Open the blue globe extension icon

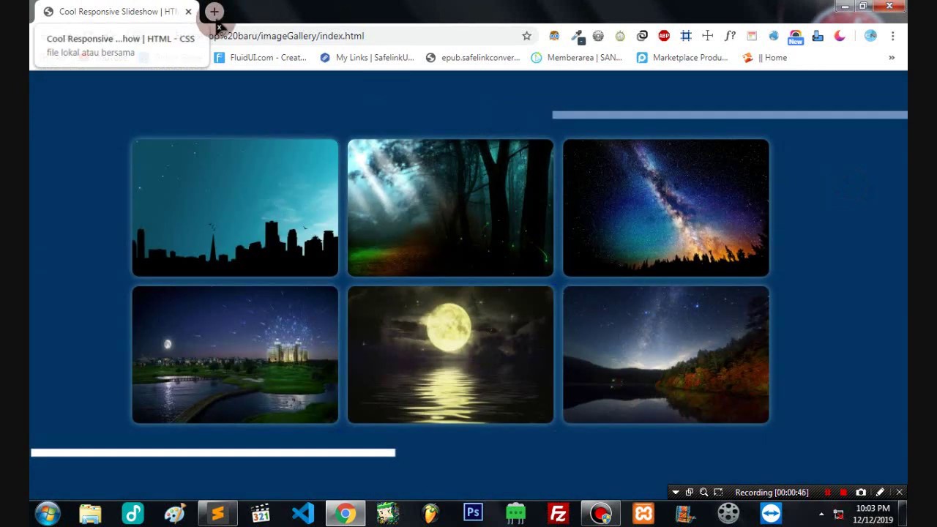click(x=774, y=36)
